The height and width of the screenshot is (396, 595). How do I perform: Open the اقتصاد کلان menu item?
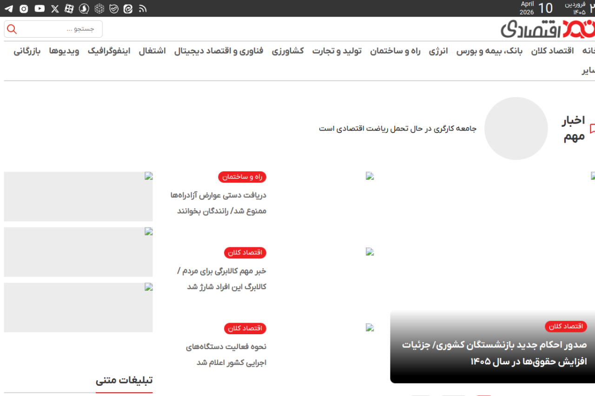pyautogui.click(x=552, y=51)
